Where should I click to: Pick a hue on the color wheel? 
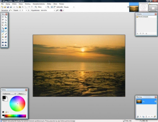click(17, 104)
